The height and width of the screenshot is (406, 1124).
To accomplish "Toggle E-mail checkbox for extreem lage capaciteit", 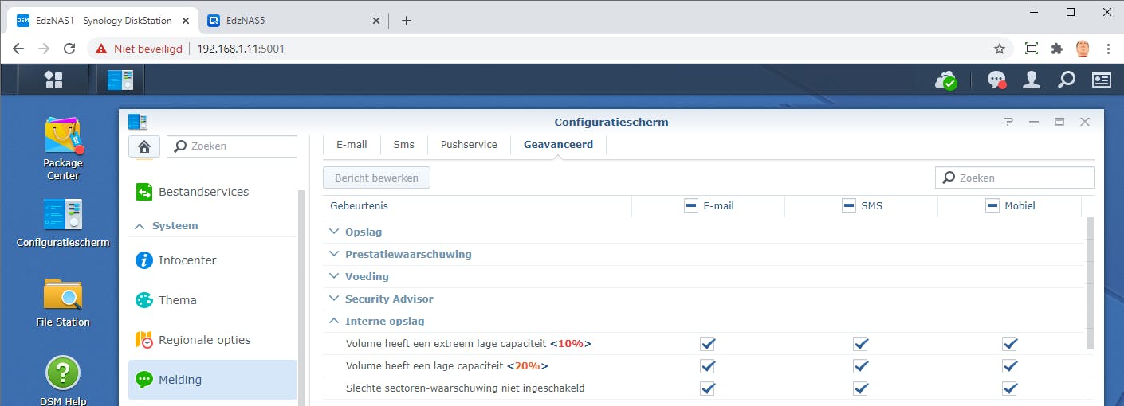I will pyautogui.click(x=708, y=344).
